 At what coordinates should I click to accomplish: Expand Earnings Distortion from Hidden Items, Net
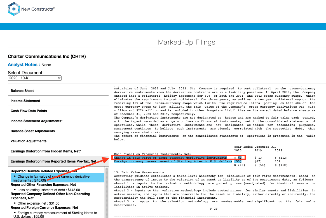(x=58, y=151)
